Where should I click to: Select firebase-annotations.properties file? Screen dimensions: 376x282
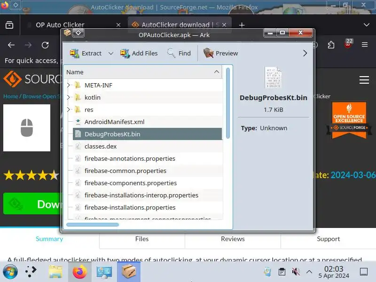point(148,158)
